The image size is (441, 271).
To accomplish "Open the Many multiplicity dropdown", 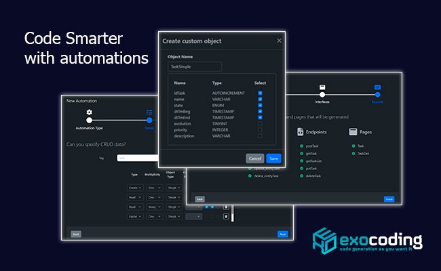I will pyautogui.click(x=155, y=207).
